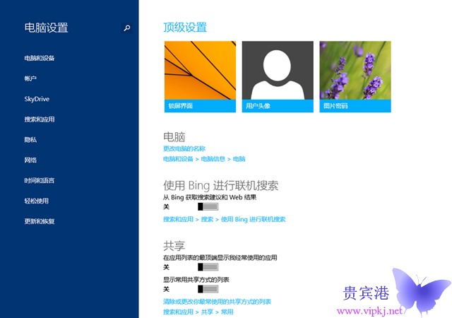Toggle Bing search suggestions switch
Image resolution: width=452 pixels, height=318 pixels.
208,206
